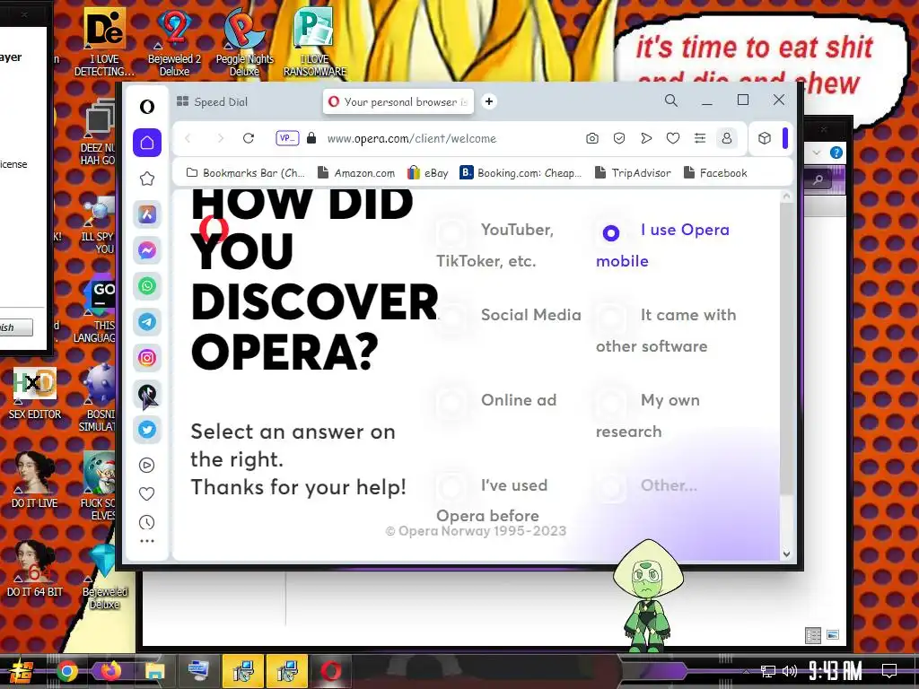Open sidebar three-dots setup menu
This screenshot has height=689, width=919.
(147, 541)
